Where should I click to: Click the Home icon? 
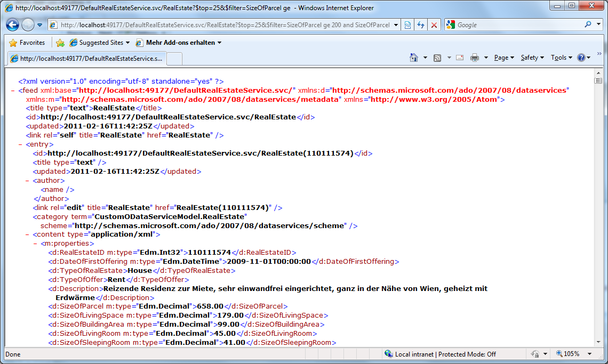(x=414, y=58)
